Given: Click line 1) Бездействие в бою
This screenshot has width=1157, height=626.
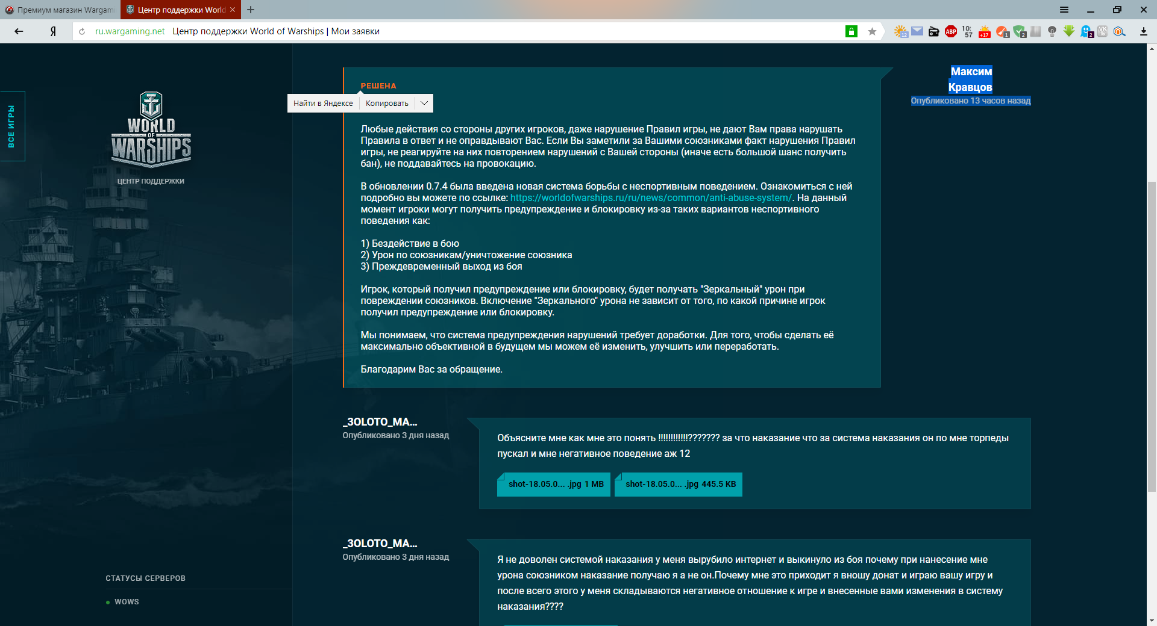Looking at the screenshot, I should pyautogui.click(x=410, y=243).
